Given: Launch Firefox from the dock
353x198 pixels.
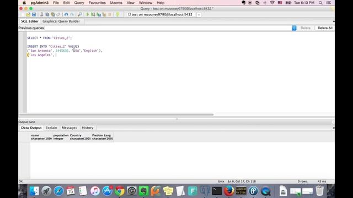Looking at the screenshot, I should click(x=229, y=191).
